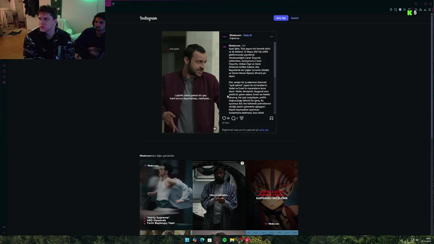Open comments via the speech bubble icon
This screenshot has height=244, width=434.
point(233,118)
